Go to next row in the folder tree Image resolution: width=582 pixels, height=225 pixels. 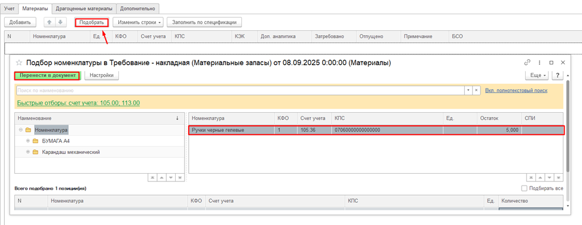coord(170,178)
